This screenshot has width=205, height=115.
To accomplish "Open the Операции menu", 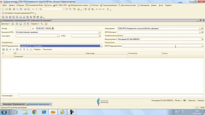I will click(x=20, y=5).
